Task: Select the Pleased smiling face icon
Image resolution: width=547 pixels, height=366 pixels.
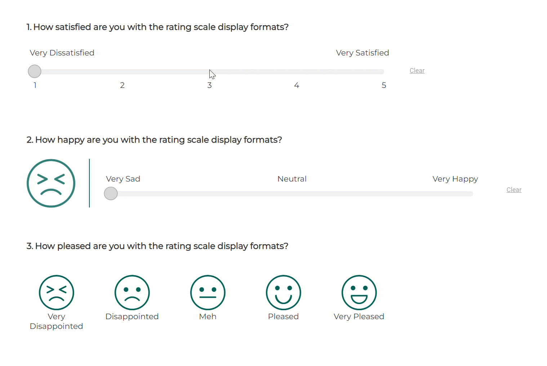Action: pyautogui.click(x=283, y=293)
